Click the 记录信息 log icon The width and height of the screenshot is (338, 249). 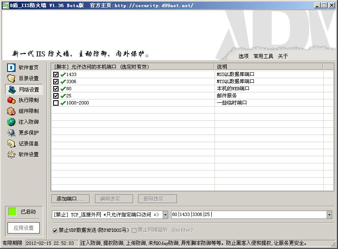tap(11, 144)
